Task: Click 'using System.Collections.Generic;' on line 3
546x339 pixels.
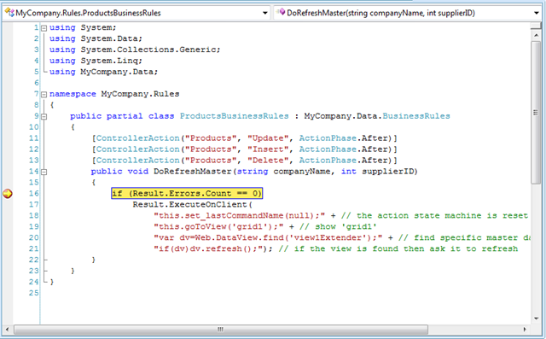Action: pyautogui.click(x=135, y=50)
